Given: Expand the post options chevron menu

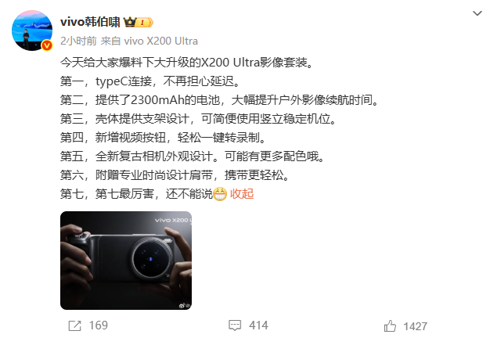Looking at the screenshot, I should tap(477, 13).
